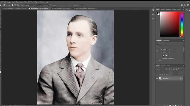Open the Window menu

point(42,2)
